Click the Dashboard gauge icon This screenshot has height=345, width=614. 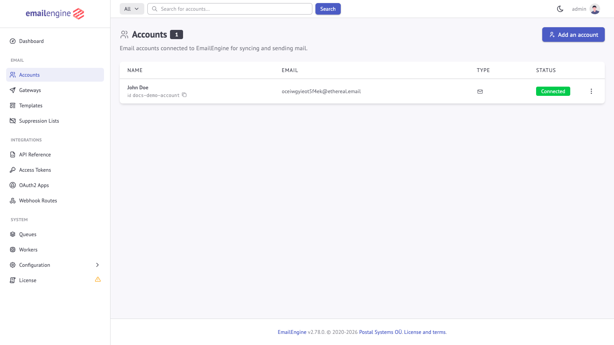coord(13,41)
